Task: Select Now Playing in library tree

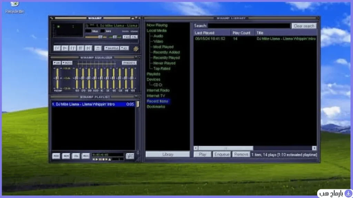Action: (157, 25)
